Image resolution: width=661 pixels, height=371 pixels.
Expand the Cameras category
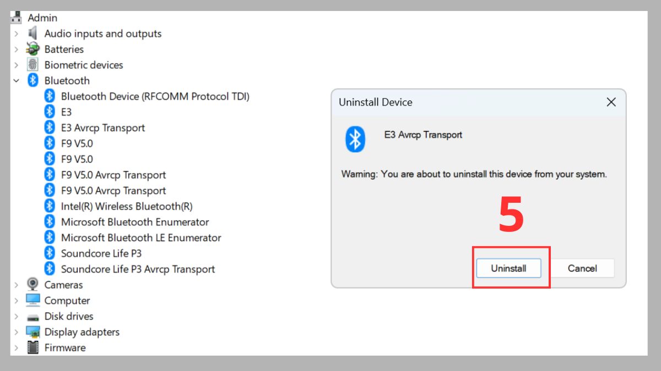(15, 285)
